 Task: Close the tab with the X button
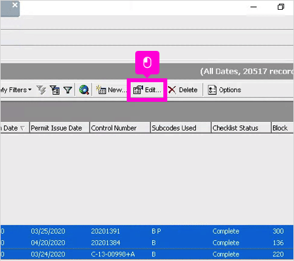click(15, 5)
